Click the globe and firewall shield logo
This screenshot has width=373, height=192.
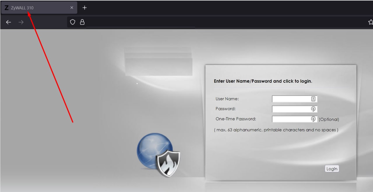click(159, 155)
